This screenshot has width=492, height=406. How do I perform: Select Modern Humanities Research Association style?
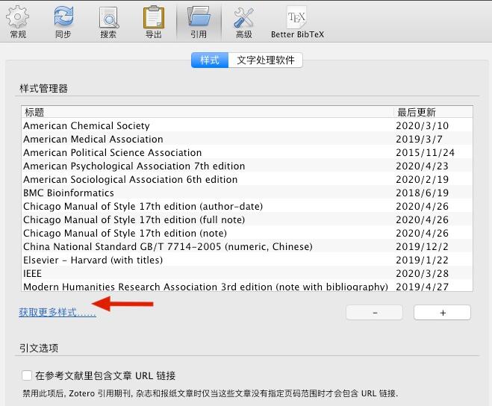[x=247, y=286]
